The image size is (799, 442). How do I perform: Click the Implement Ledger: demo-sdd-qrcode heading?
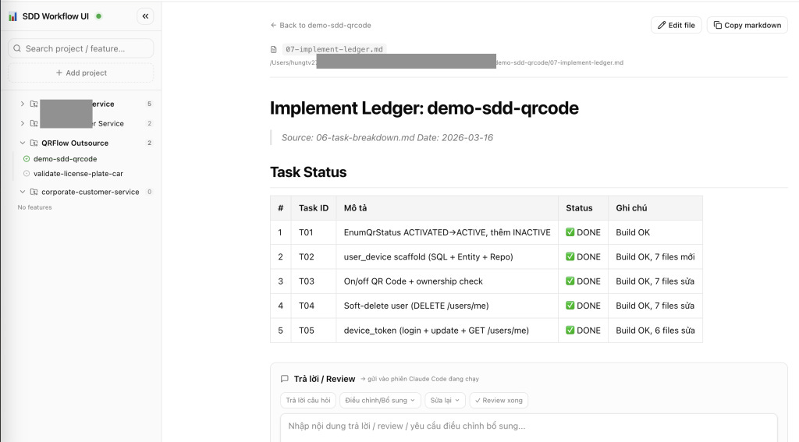(x=424, y=108)
